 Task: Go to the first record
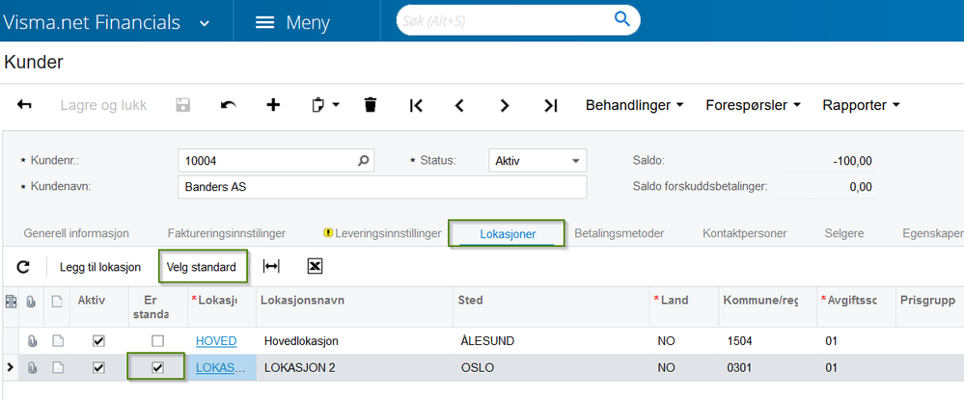pos(416,105)
